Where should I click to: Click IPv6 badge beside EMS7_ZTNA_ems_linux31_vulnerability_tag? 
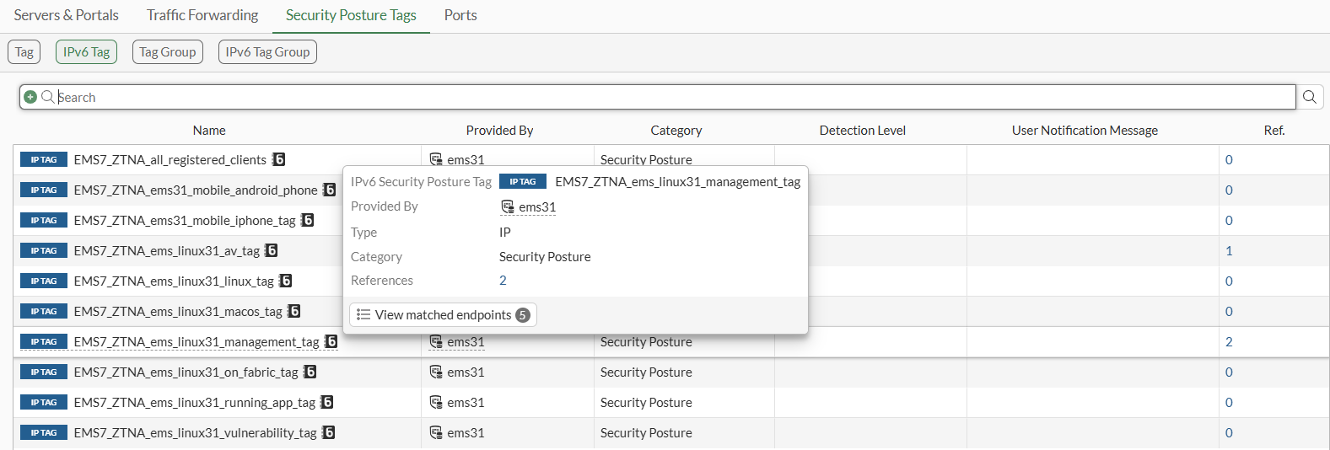(328, 432)
